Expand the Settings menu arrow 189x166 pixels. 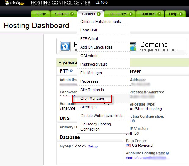(x=72, y=14)
